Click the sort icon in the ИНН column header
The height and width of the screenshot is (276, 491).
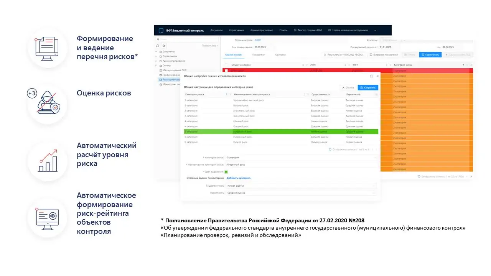click(344, 65)
